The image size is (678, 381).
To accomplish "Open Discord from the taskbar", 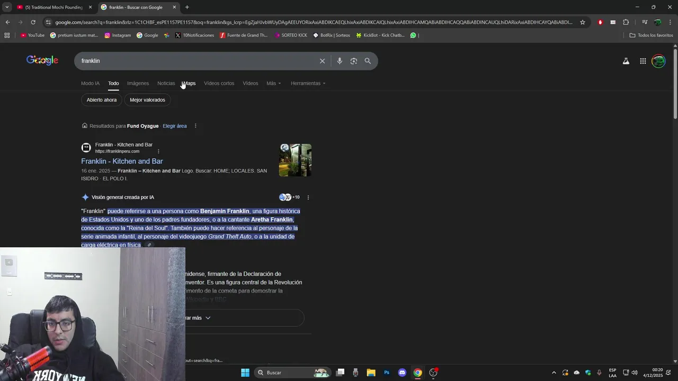I will (402, 373).
